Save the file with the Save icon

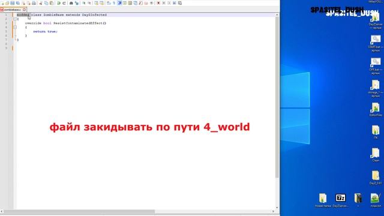point(12,3)
